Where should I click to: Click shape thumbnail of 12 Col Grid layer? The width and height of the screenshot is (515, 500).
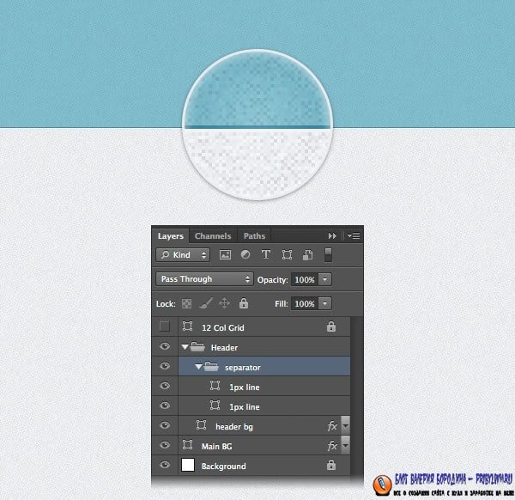tap(187, 326)
